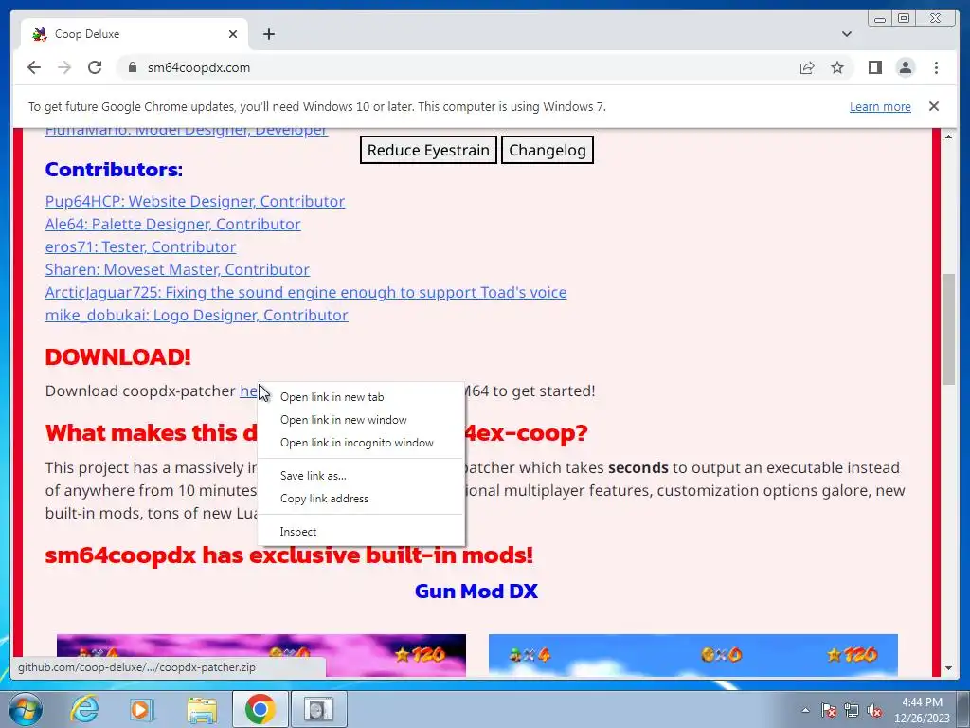The image size is (970, 728).
Task: Open Sharen Moveset Master link
Action: tap(177, 269)
